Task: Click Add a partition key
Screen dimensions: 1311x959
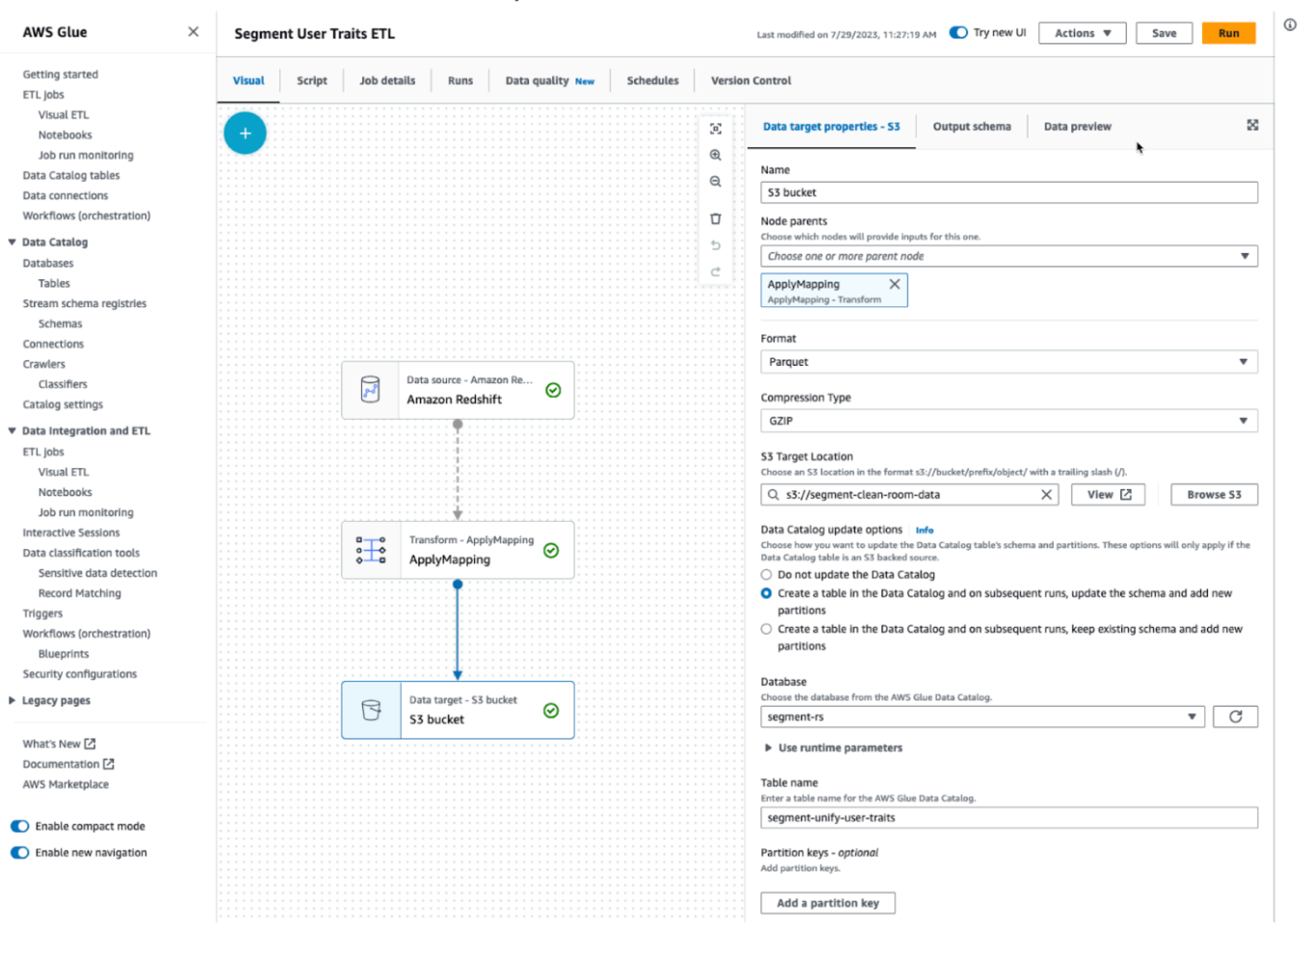Action: [828, 903]
